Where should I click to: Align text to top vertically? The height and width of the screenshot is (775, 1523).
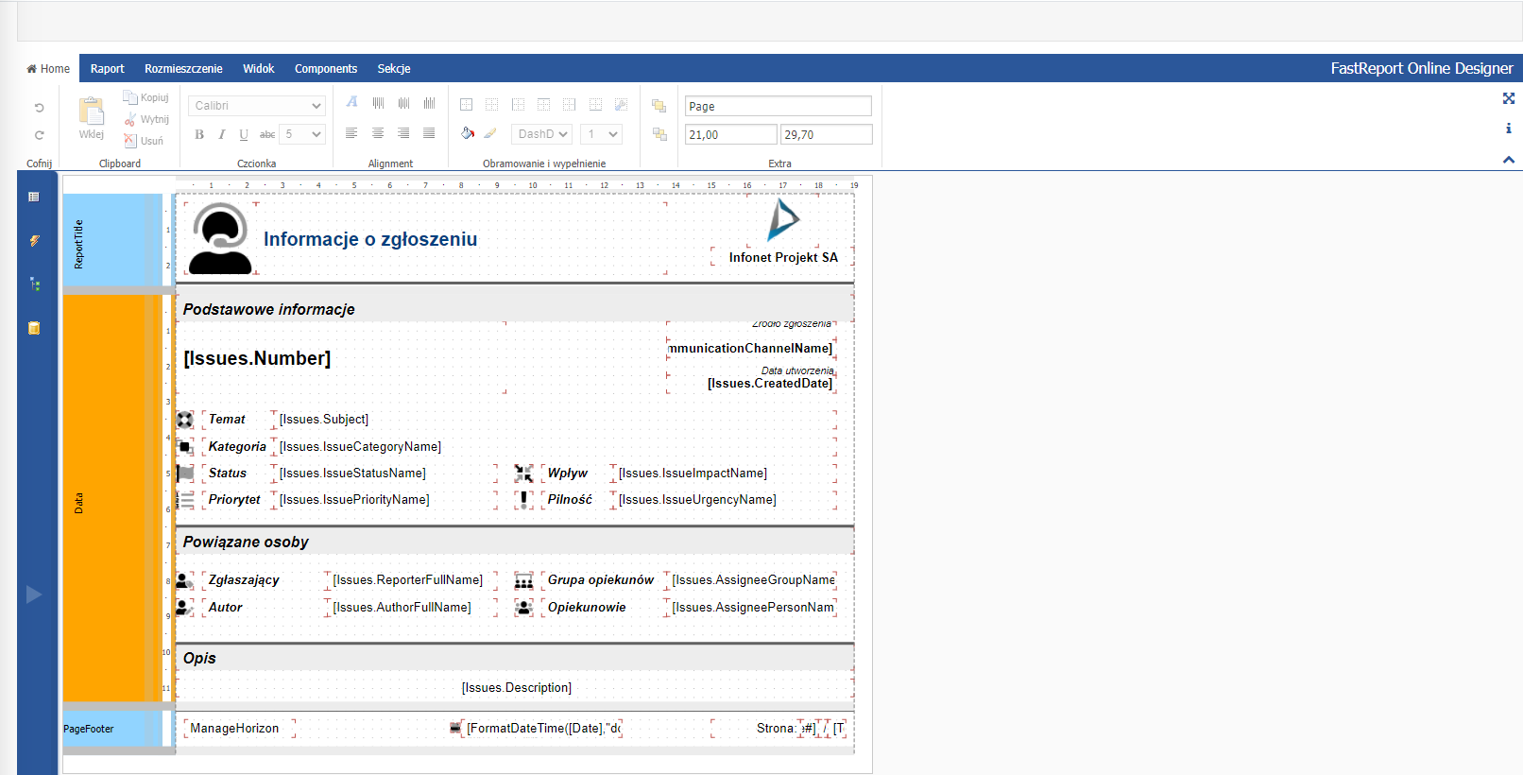click(x=378, y=103)
